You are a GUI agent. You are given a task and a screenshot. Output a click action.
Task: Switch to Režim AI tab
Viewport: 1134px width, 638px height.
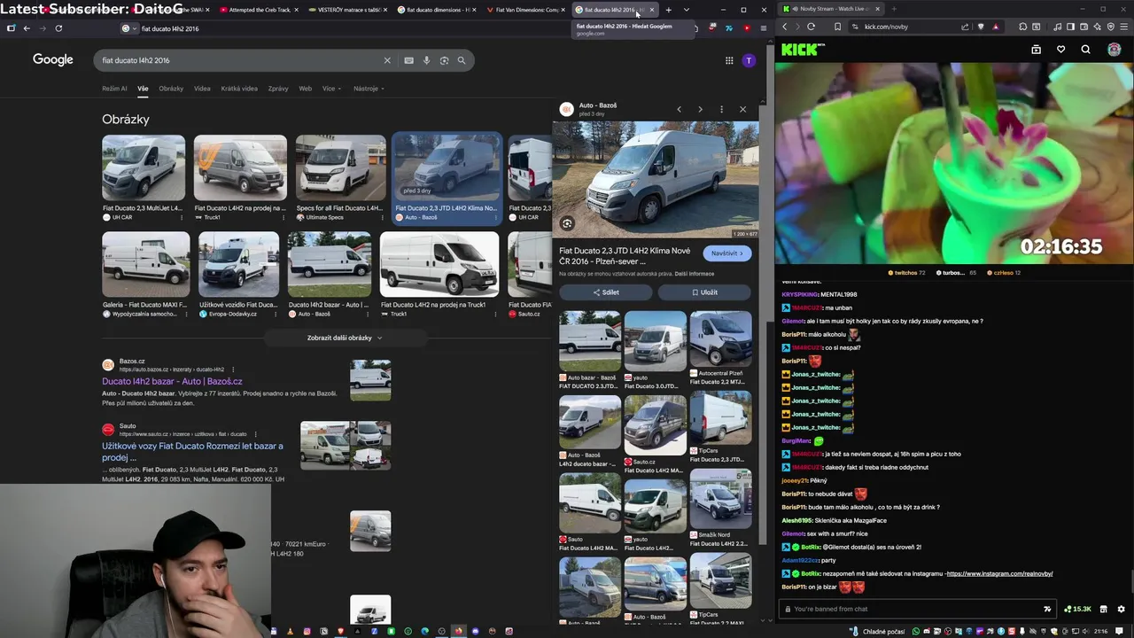[114, 89]
